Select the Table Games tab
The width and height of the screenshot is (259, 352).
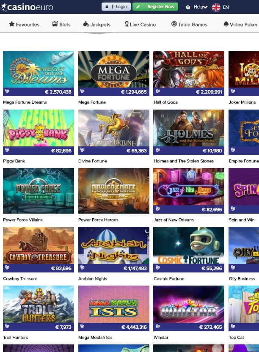point(189,24)
